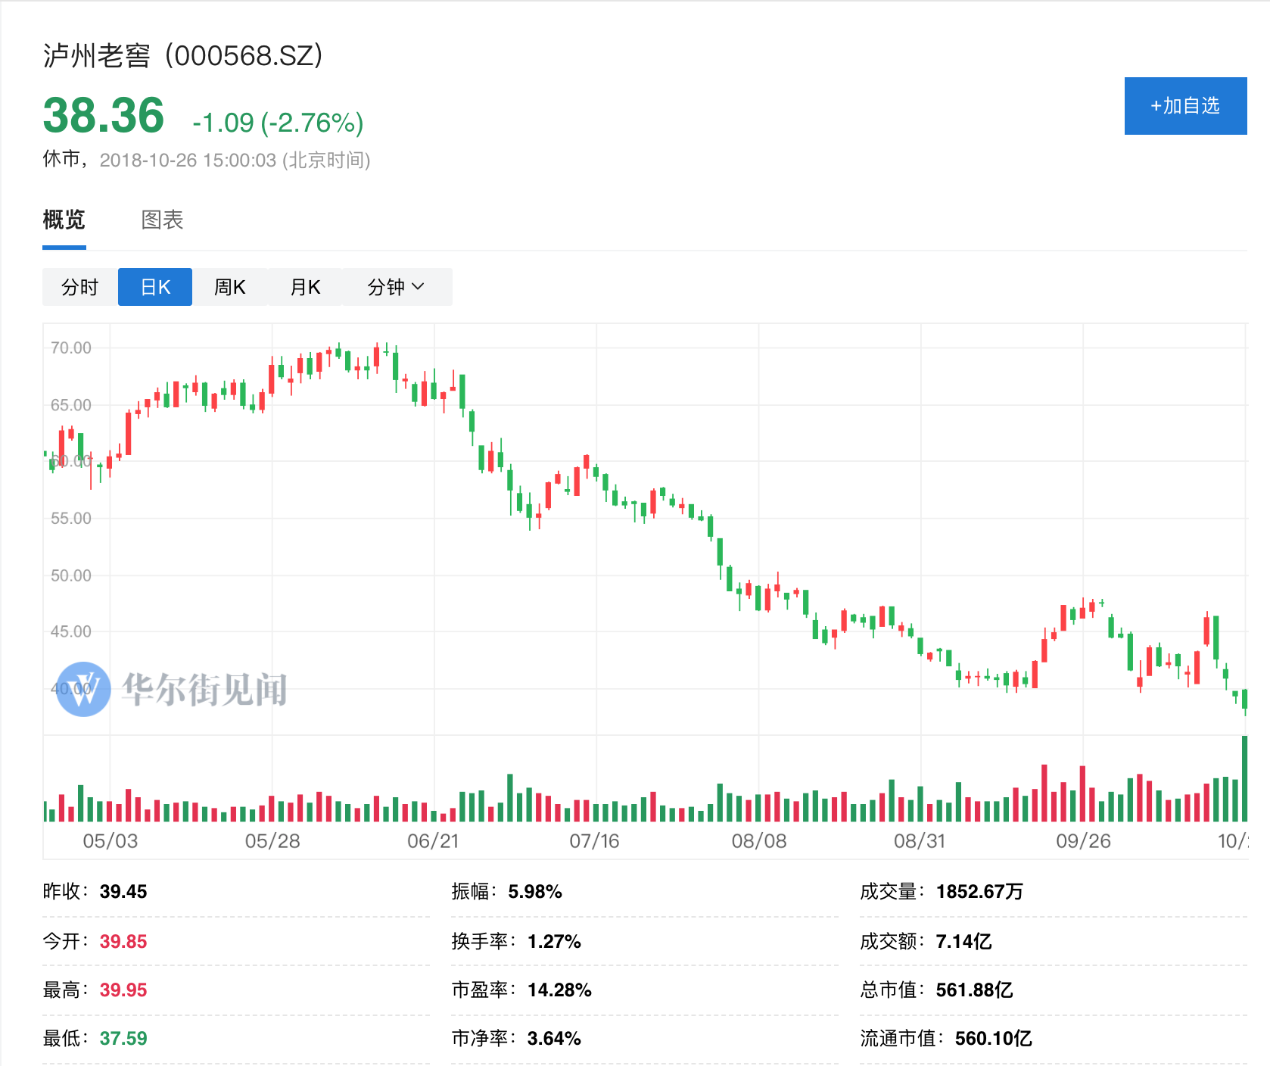Viewport: 1270px width, 1066px height.
Task: Switch chart to 月K
Action: pyautogui.click(x=305, y=287)
